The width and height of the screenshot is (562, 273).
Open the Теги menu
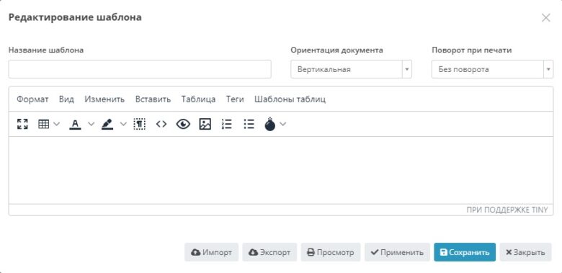click(x=235, y=99)
